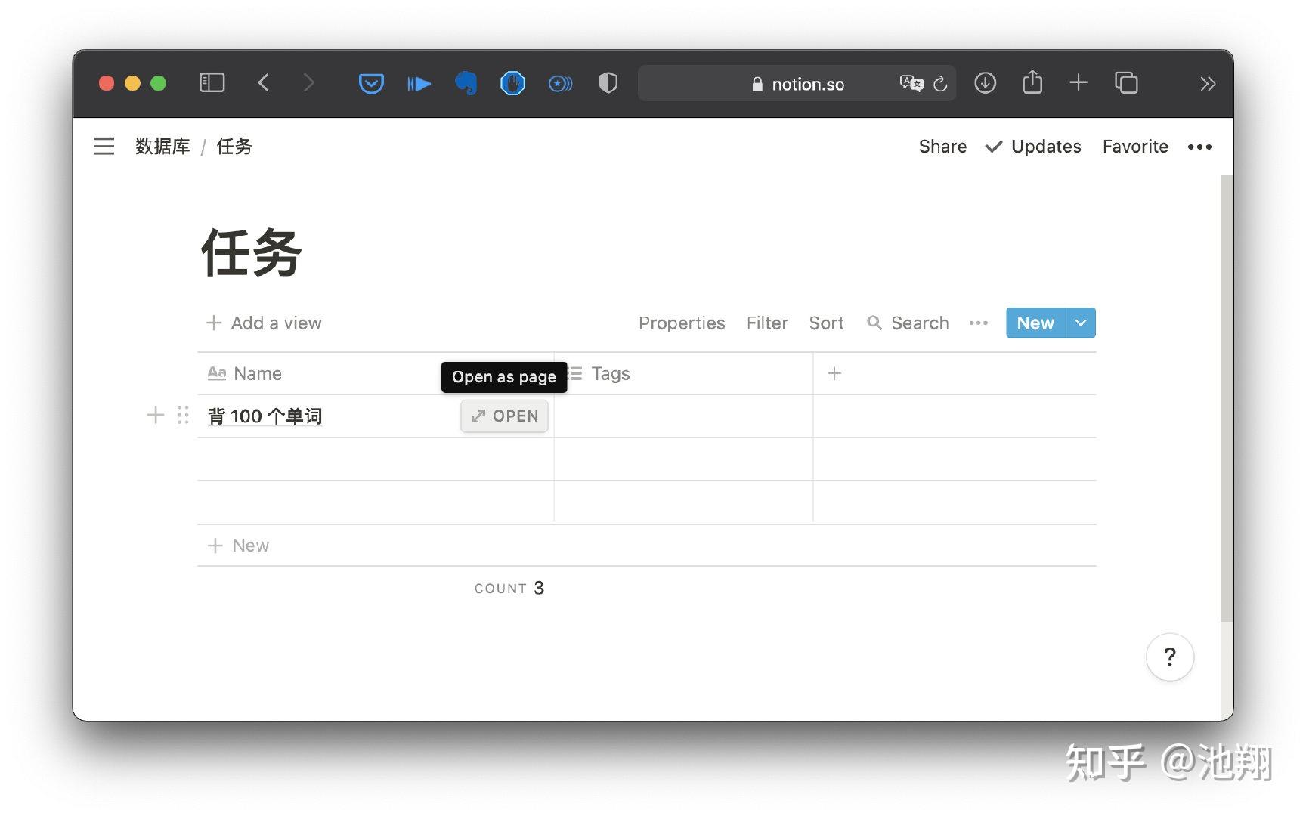This screenshot has height=816, width=1306.
Task: Click the downloads icon in the browser toolbar
Action: 985,83
